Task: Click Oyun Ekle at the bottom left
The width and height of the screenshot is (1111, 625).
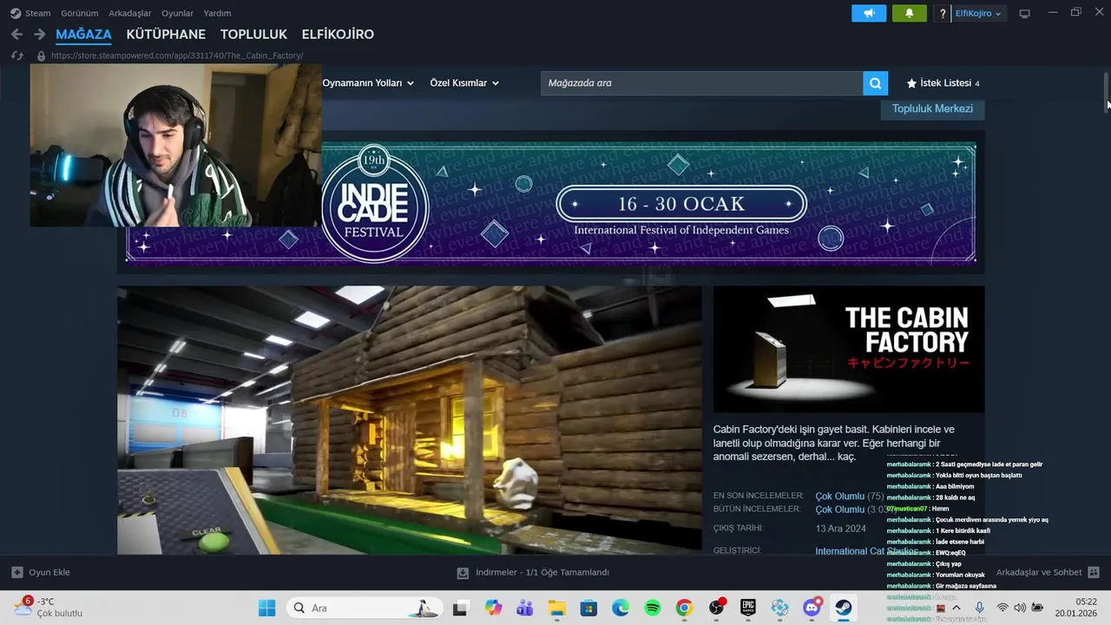Action: click(x=41, y=572)
